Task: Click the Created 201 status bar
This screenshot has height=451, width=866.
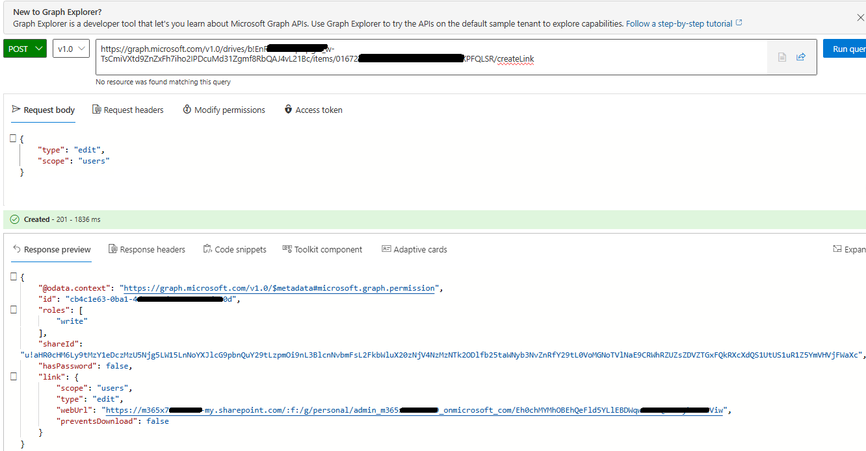Action: tap(434, 219)
